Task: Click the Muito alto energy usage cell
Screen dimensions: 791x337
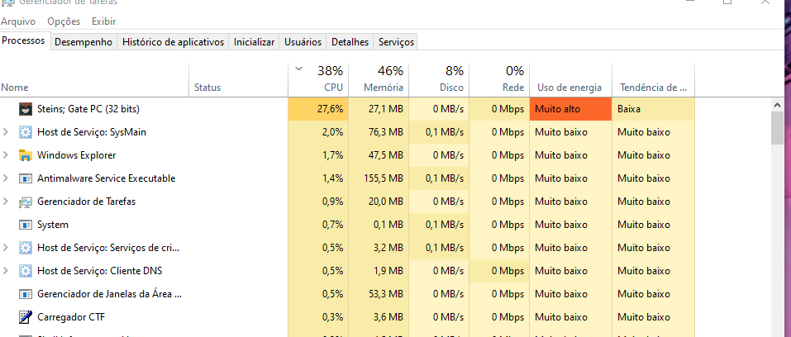Action: [570, 108]
